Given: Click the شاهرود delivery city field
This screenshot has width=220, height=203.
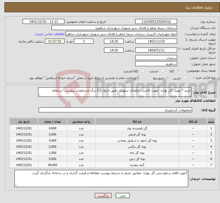Looking at the screenshot, I should point(156,64).
